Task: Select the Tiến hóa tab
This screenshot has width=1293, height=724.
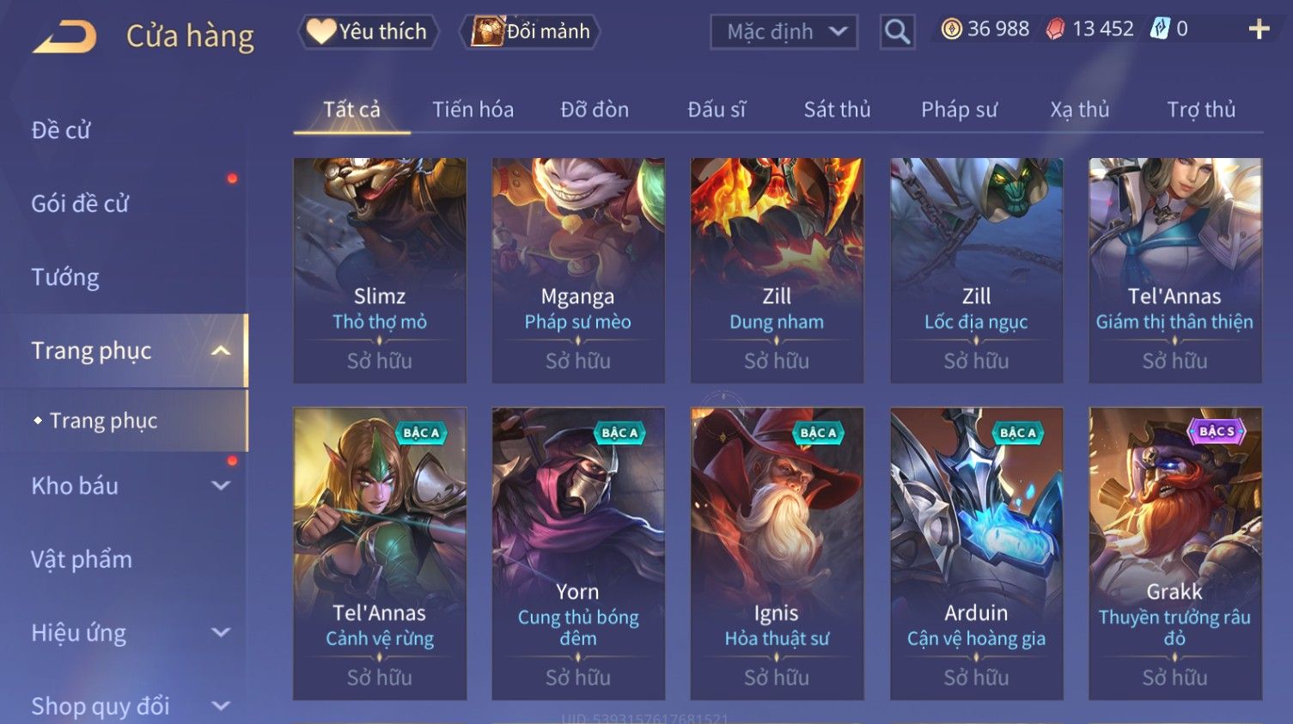Action: pyautogui.click(x=473, y=109)
